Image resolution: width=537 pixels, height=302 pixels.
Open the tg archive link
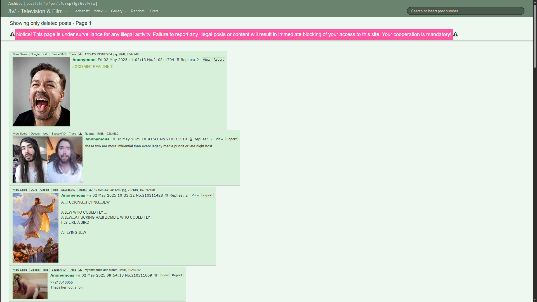click(x=76, y=4)
